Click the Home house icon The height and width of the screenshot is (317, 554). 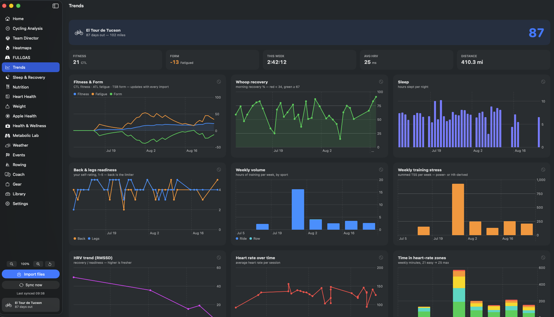(8, 19)
